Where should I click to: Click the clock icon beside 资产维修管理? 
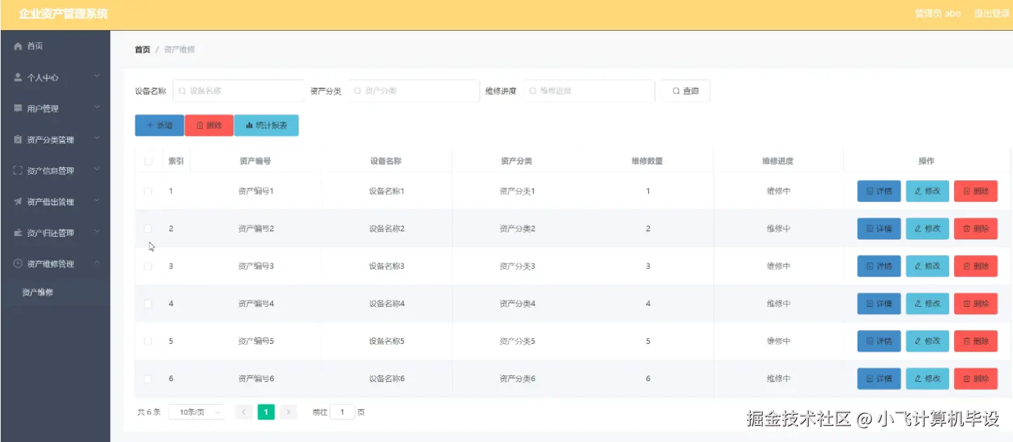click(18, 264)
